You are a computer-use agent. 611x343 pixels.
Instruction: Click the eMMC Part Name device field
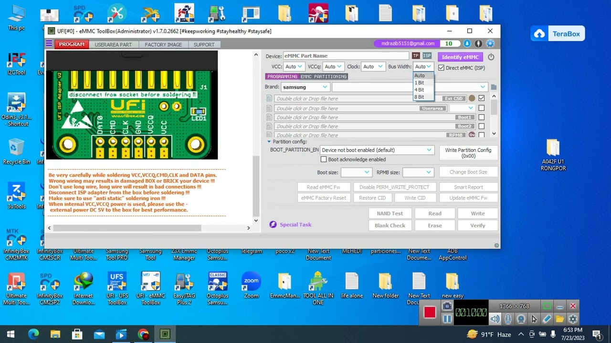click(x=346, y=56)
